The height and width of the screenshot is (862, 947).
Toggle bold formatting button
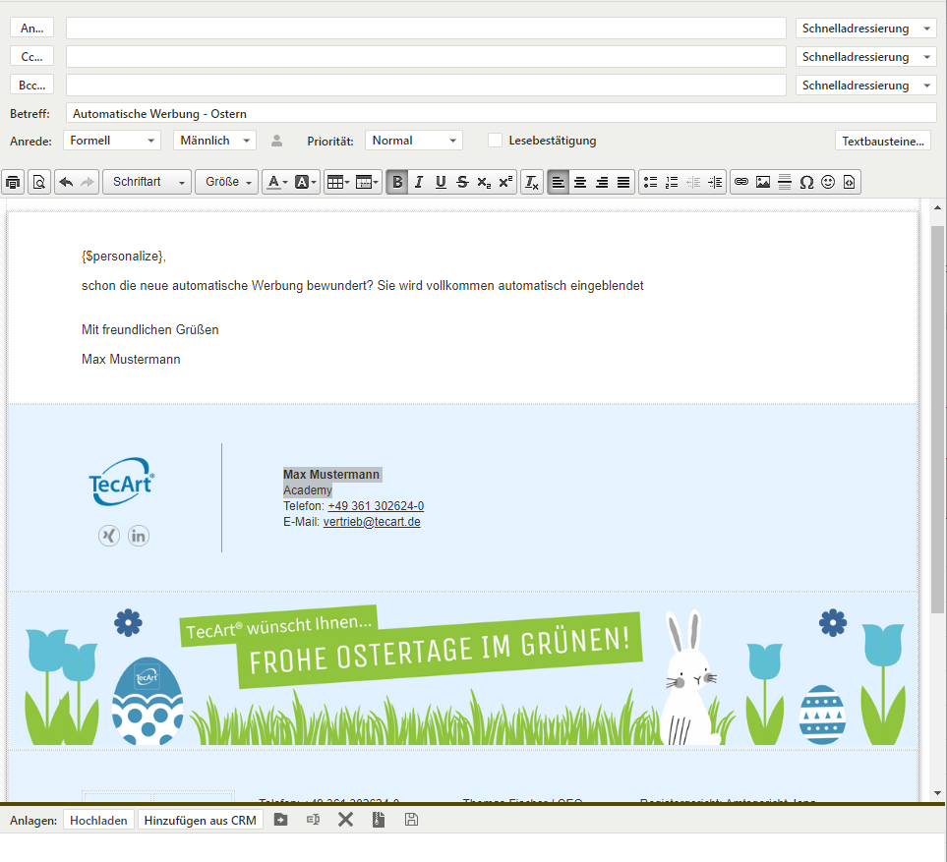397,182
